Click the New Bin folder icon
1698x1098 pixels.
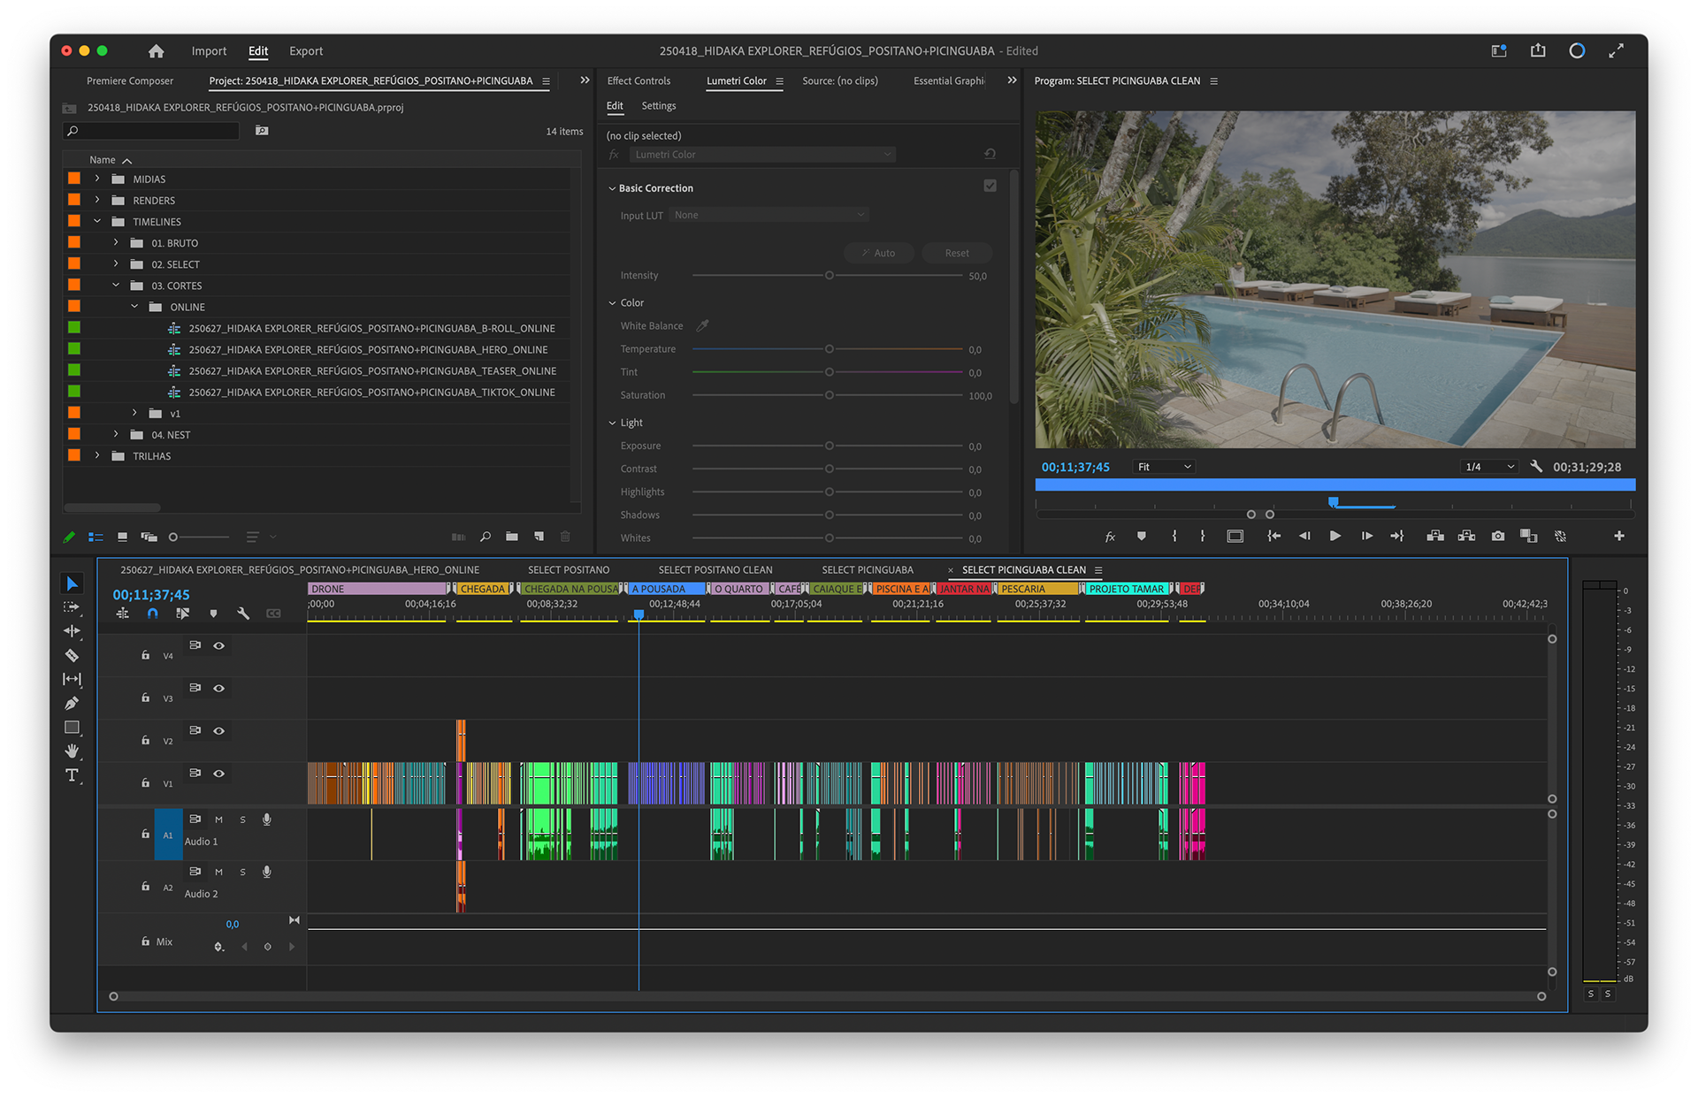tap(512, 537)
